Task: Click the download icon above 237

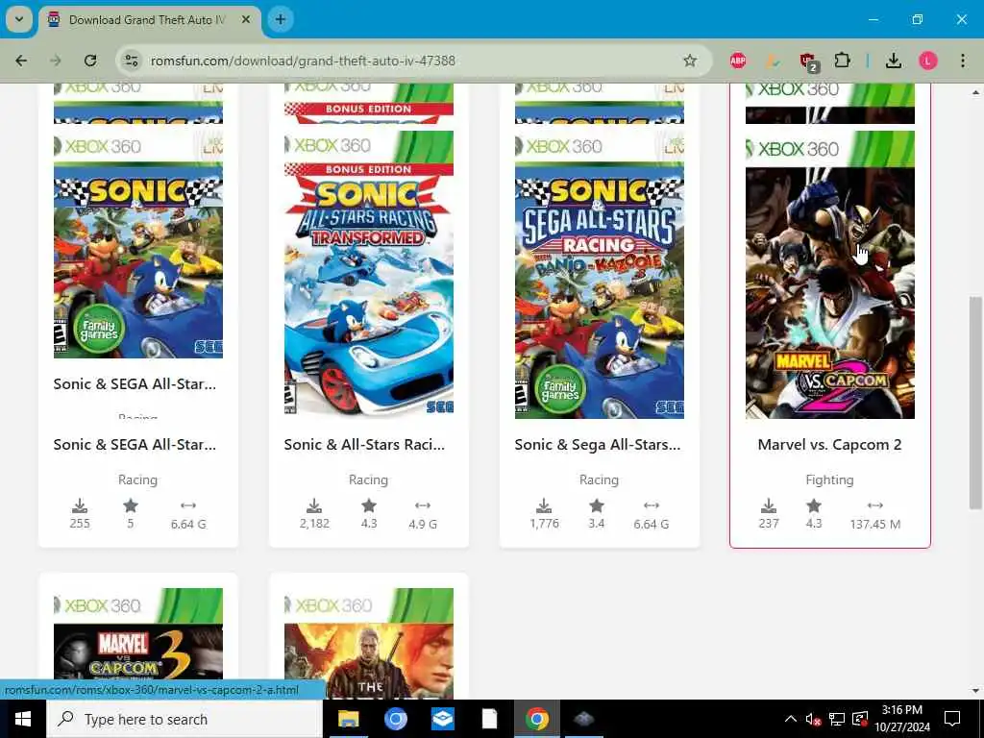Action: click(769, 505)
